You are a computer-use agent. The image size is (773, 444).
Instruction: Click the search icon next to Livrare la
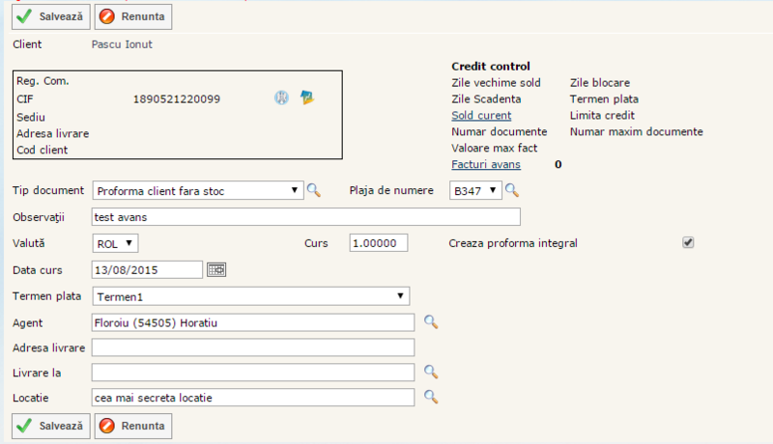click(x=431, y=372)
